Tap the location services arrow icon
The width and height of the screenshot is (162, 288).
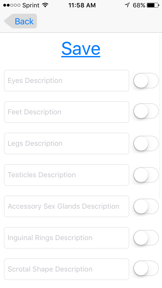point(127,5)
